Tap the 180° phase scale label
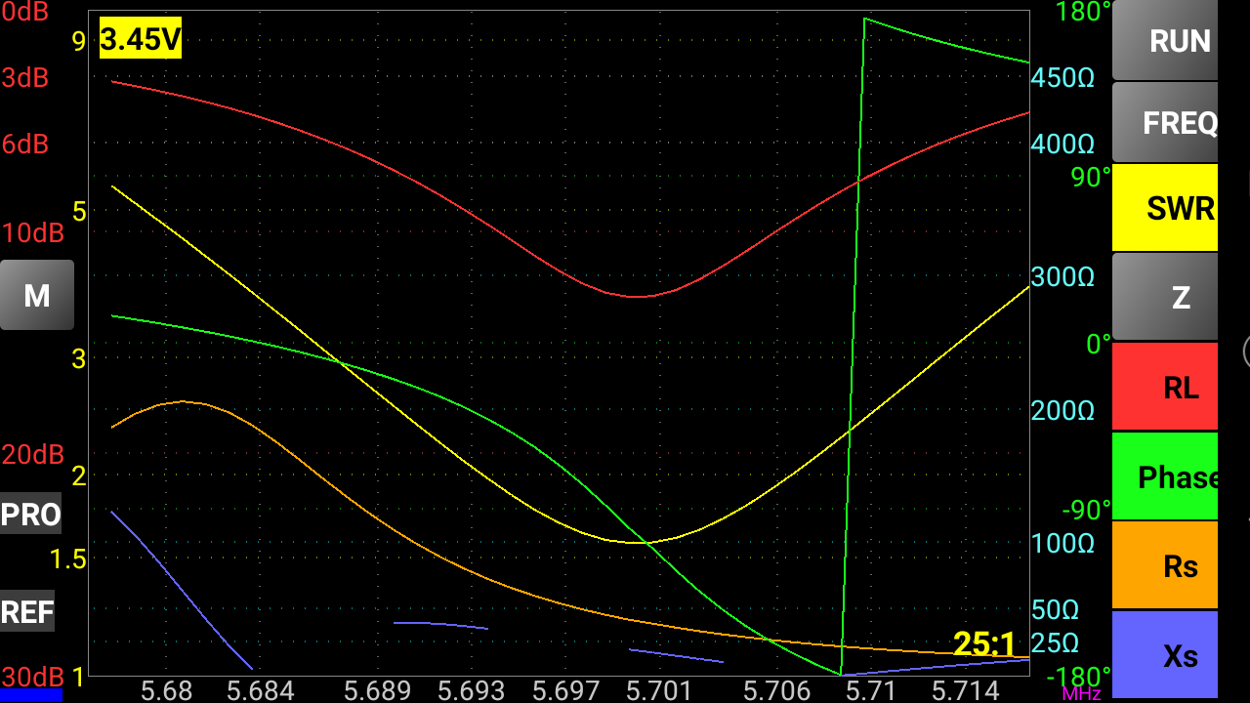This screenshot has width=1250, height=703. (1084, 12)
